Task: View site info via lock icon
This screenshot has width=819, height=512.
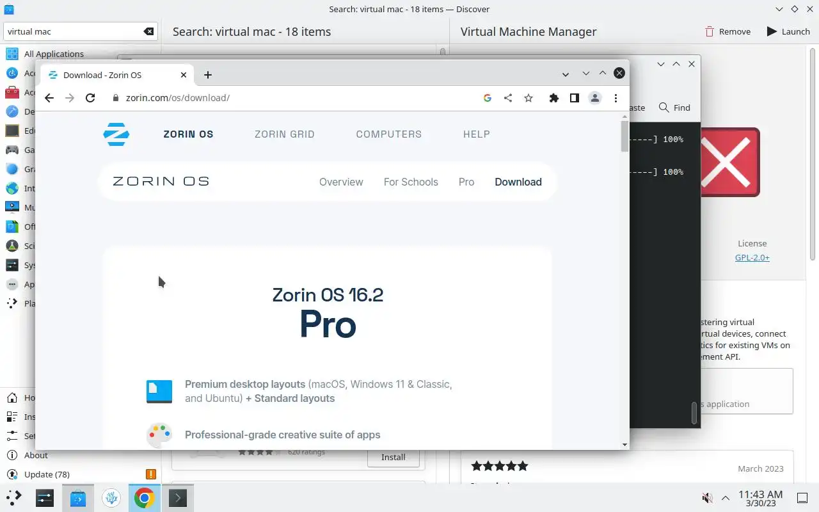Action: coord(116,98)
